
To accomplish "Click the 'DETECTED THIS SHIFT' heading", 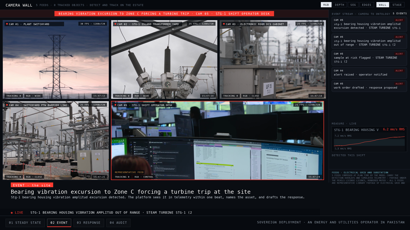I will tap(348, 155).
